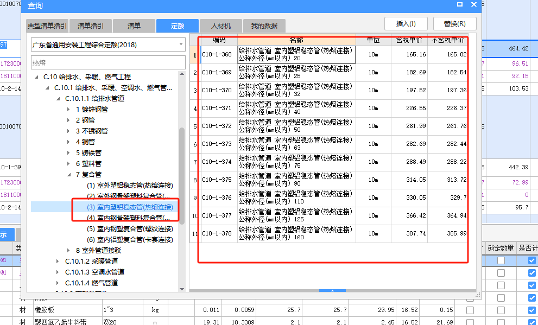Viewport: 538px width, 325px height.
Task: Collapse the C.10.1.1 给排水管道 node arrow
Action: [x=58, y=99]
